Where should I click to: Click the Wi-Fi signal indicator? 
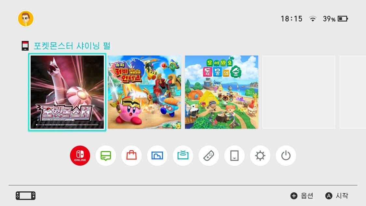coord(313,19)
